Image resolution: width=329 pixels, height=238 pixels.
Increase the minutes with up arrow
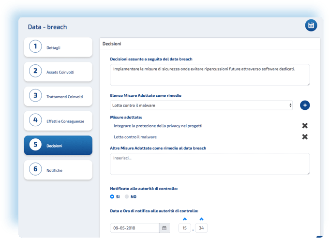(x=201, y=219)
